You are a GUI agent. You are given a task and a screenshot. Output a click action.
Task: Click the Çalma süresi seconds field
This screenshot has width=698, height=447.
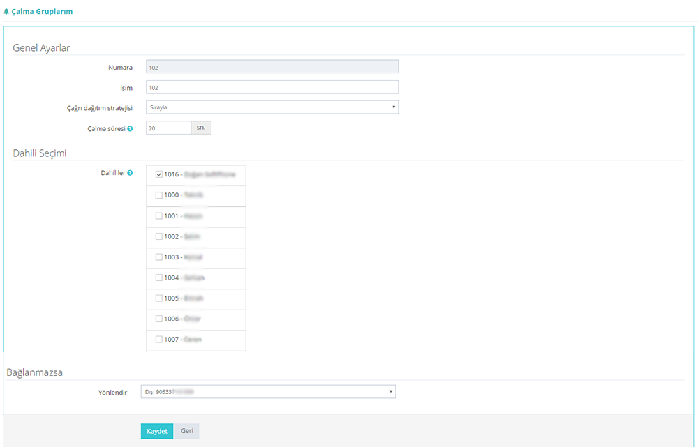(x=168, y=128)
